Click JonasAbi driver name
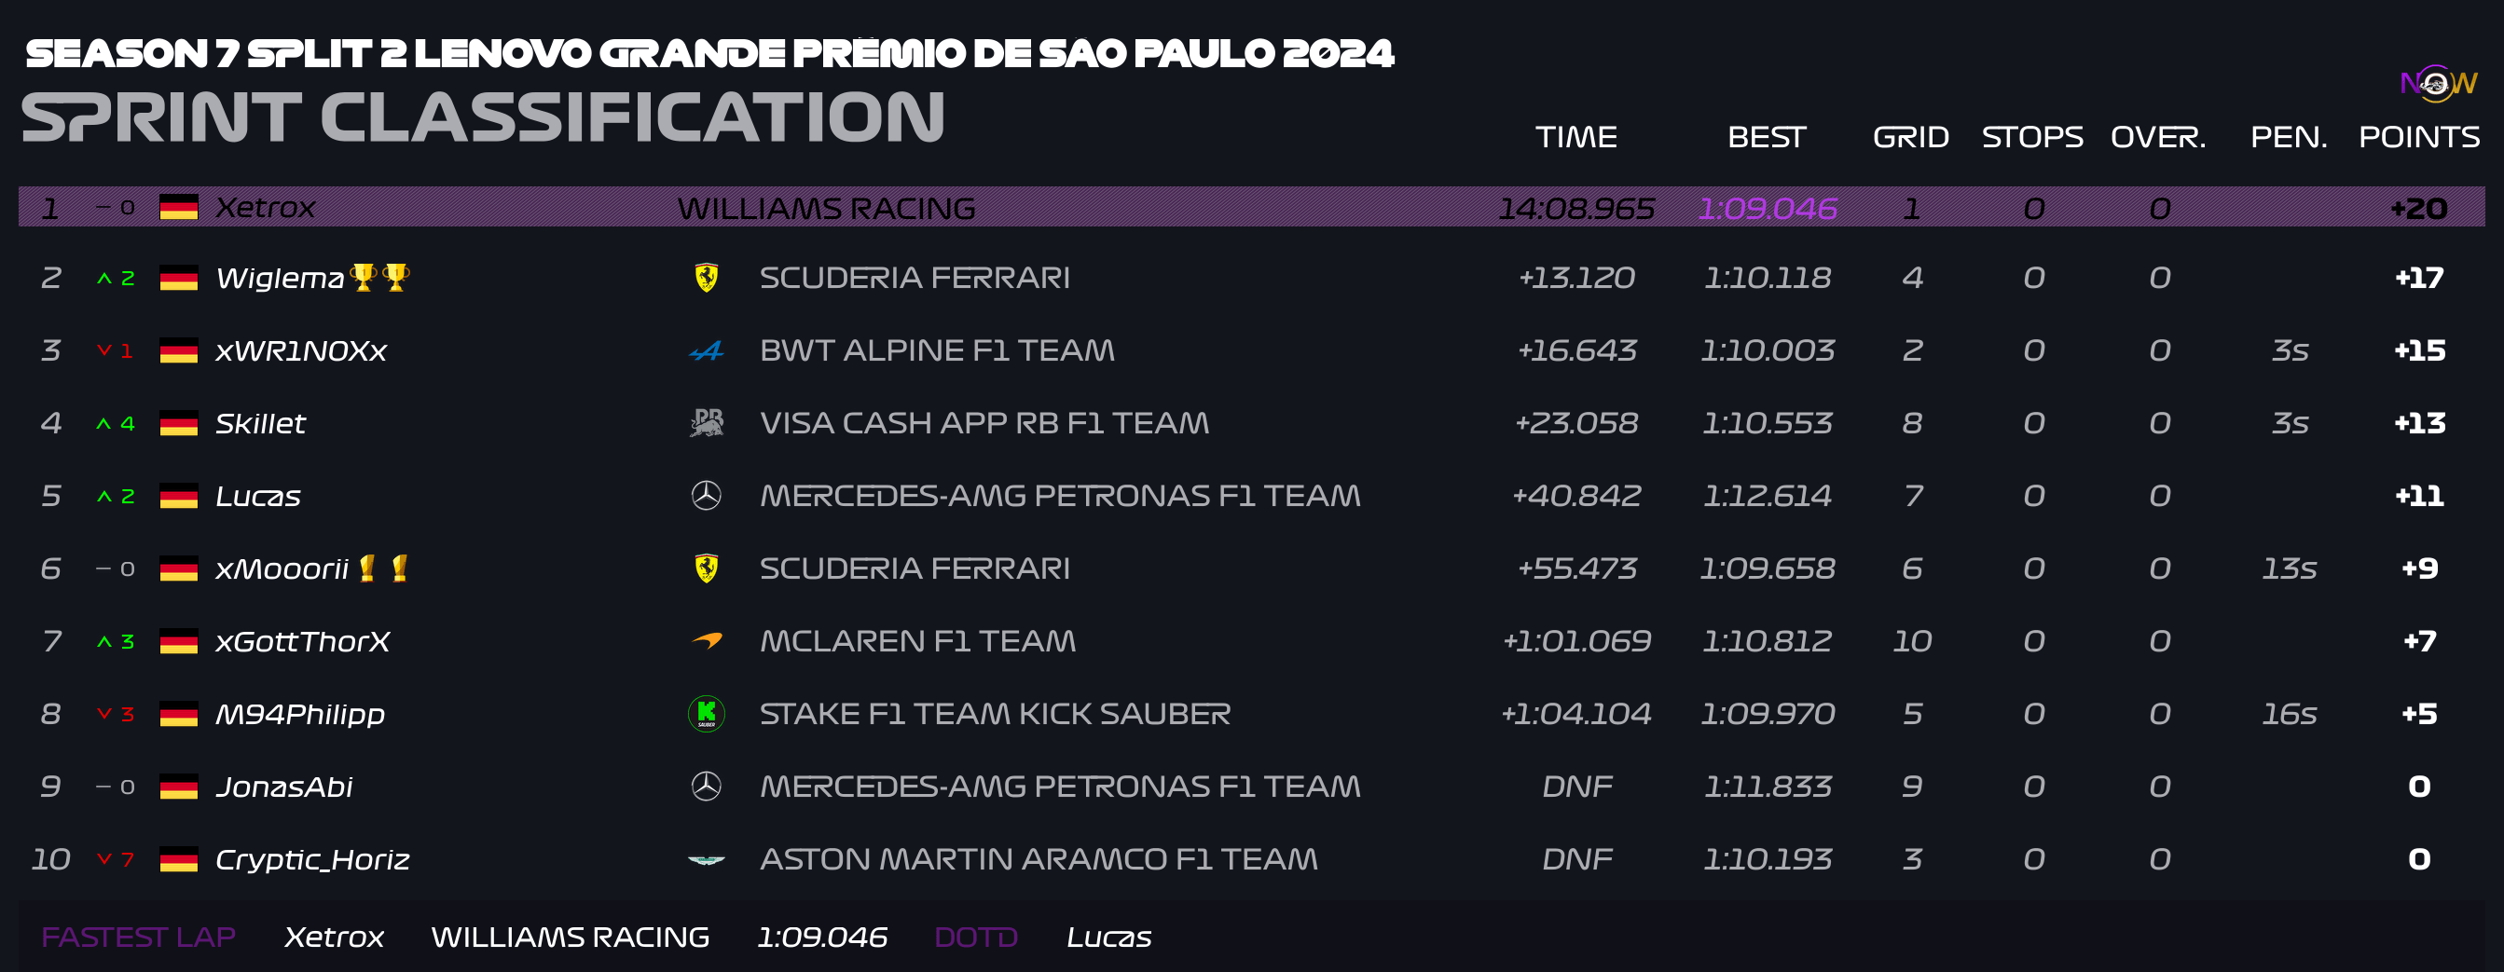The image size is (2504, 972). 283,787
